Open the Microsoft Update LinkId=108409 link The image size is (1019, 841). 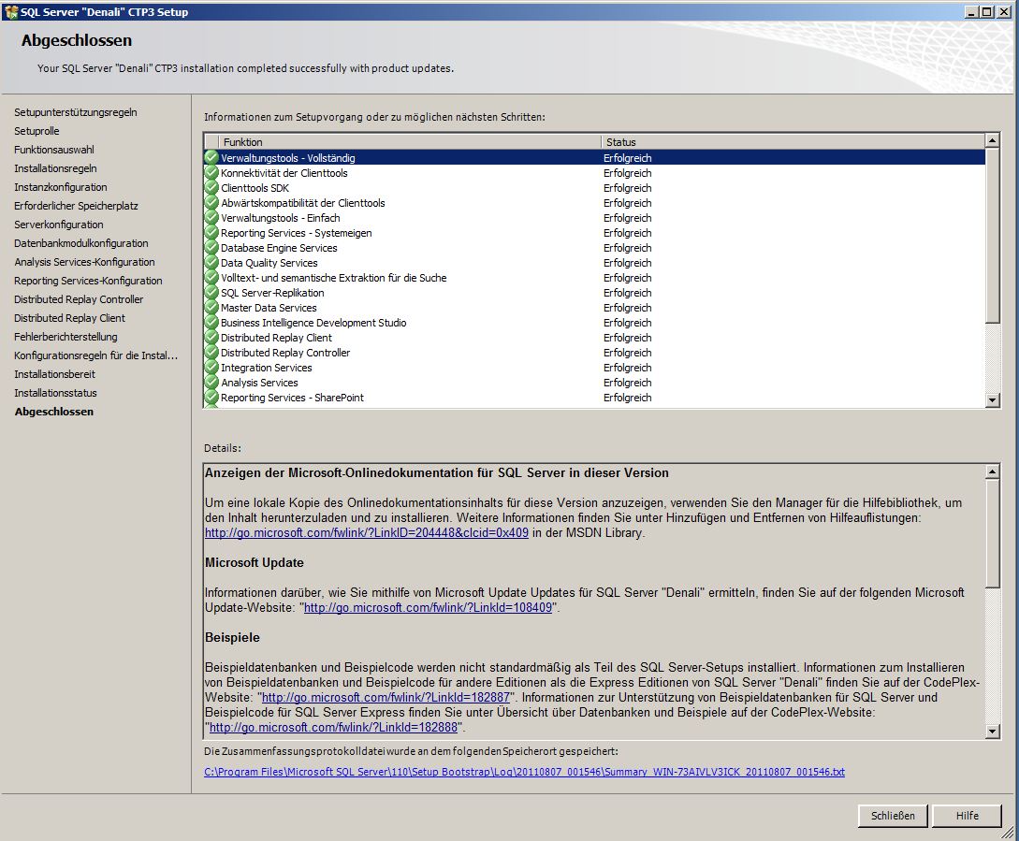[x=428, y=607]
